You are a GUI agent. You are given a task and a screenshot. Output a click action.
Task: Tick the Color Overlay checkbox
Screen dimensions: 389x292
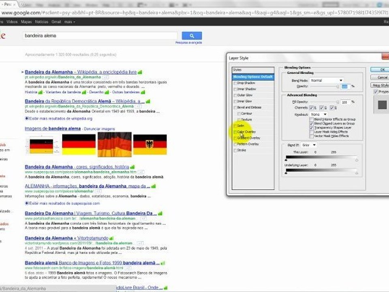235,132
